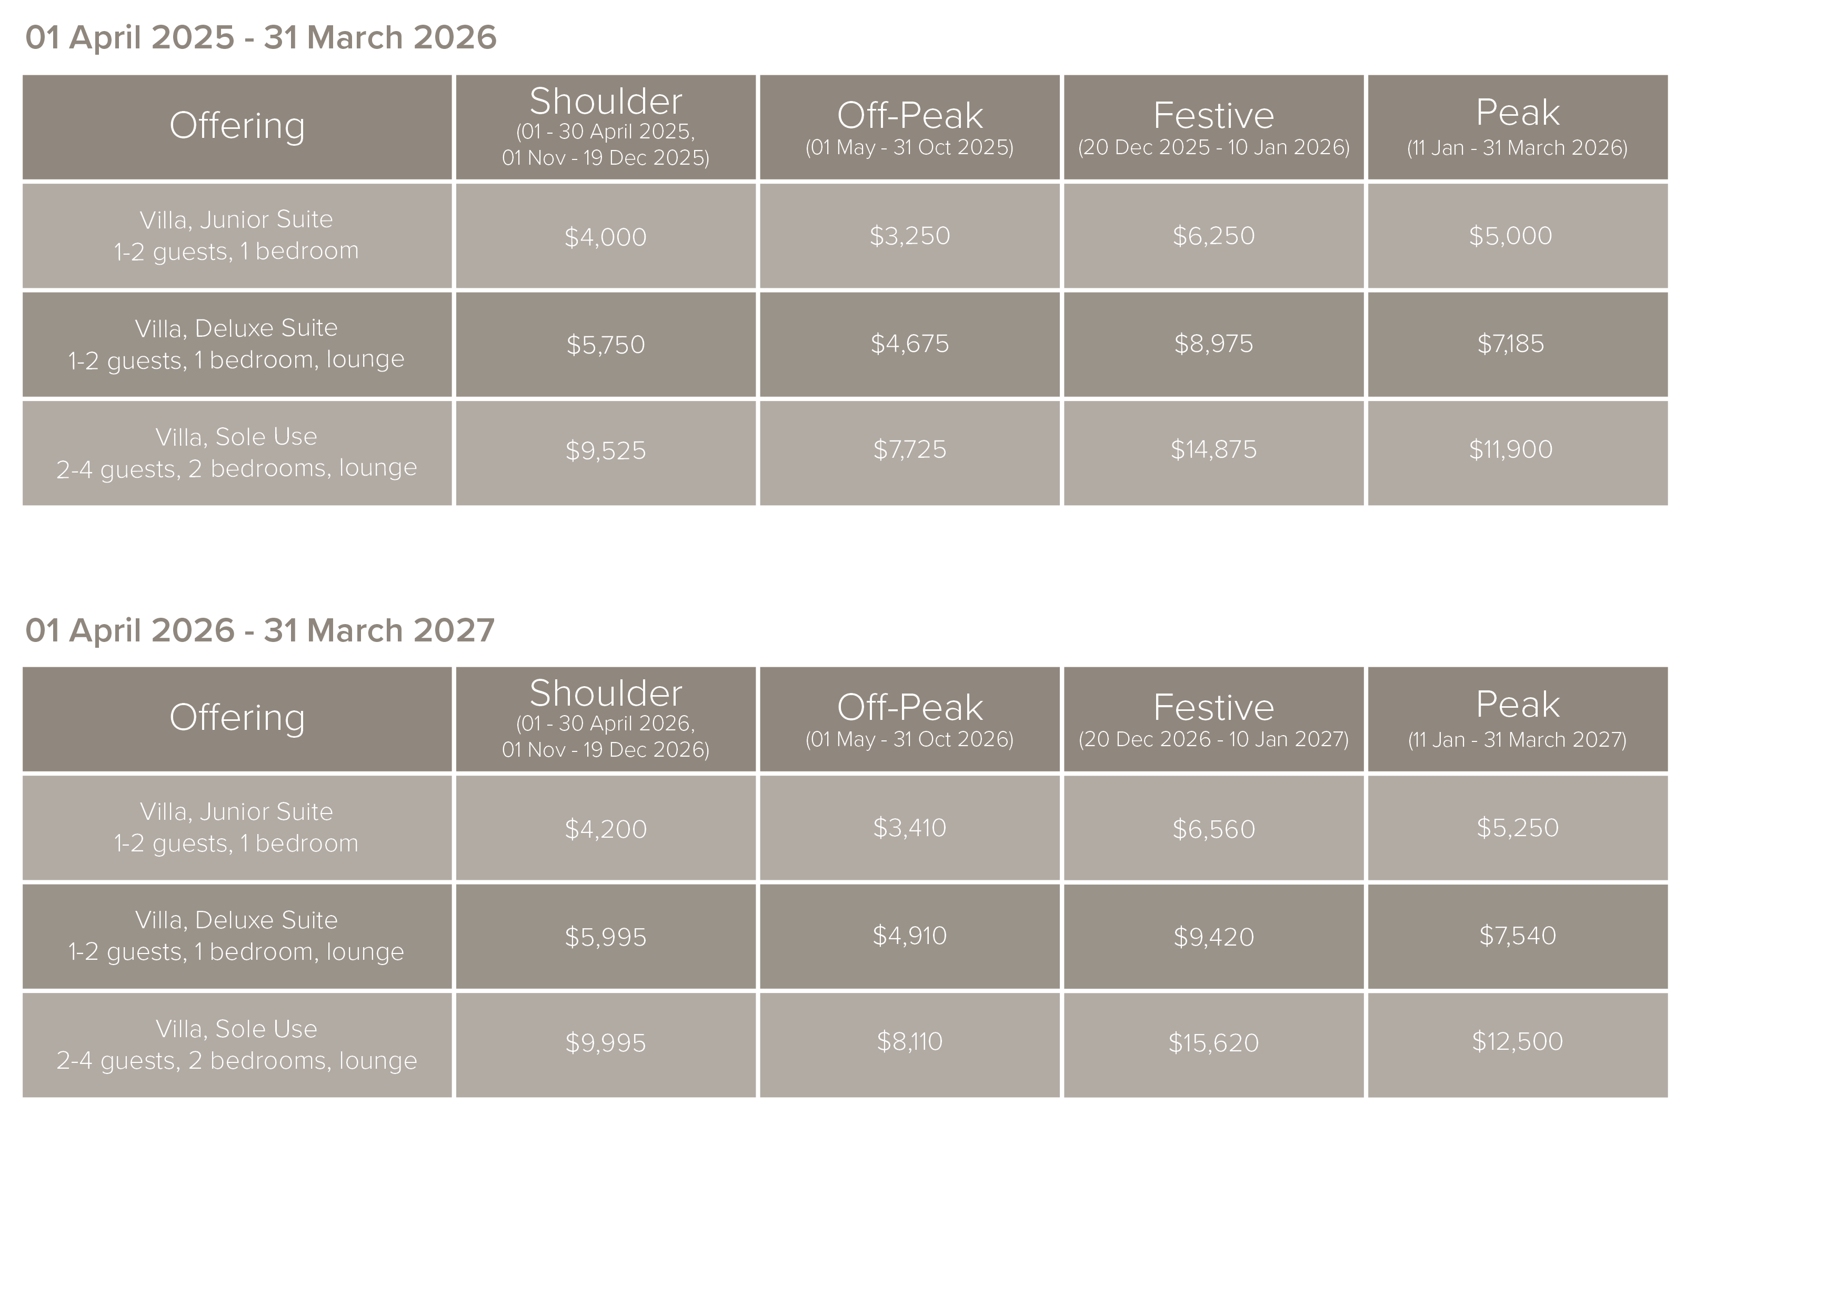This screenshot has height=1305, width=1846.
Task: Select the $14,875 Sole Use festive rate
Action: (1213, 449)
